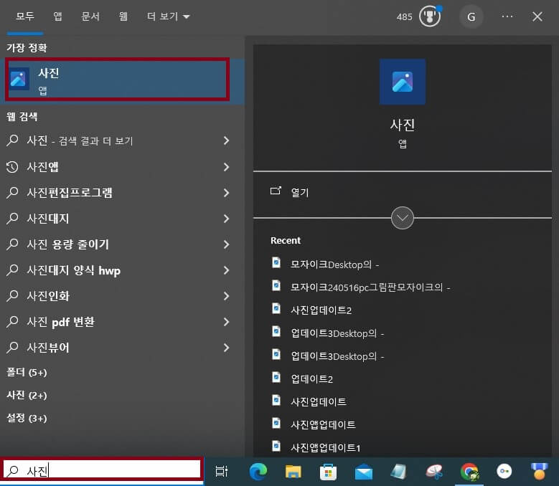Click file icon next to 업데이트2

click(276, 377)
